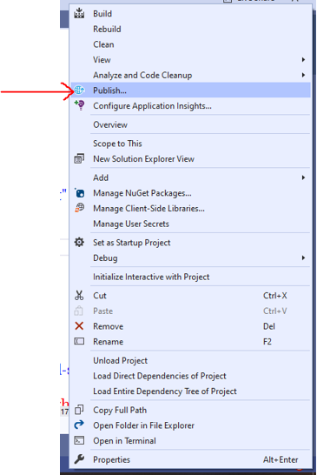Open the Add menu entry
The height and width of the screenshot is (475, 317).
point(190,177)
